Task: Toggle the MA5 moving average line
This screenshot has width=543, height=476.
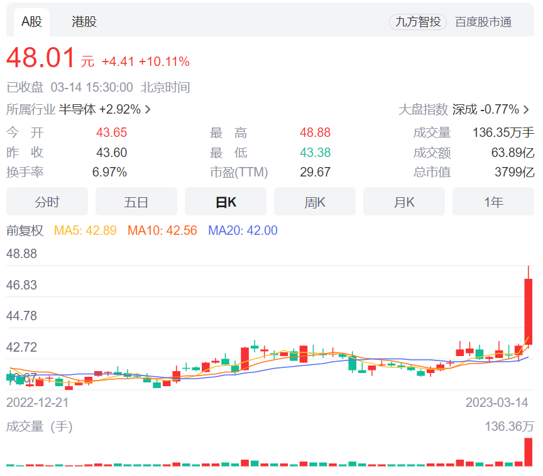Action: pyautogui.click(x=86, y=230)
